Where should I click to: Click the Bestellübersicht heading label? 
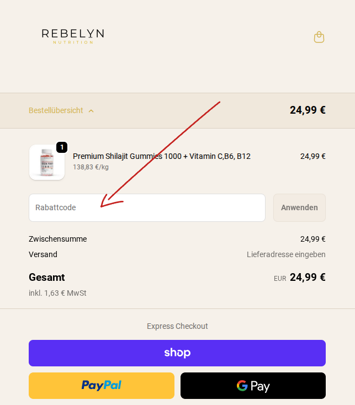[x=56, y=110]
